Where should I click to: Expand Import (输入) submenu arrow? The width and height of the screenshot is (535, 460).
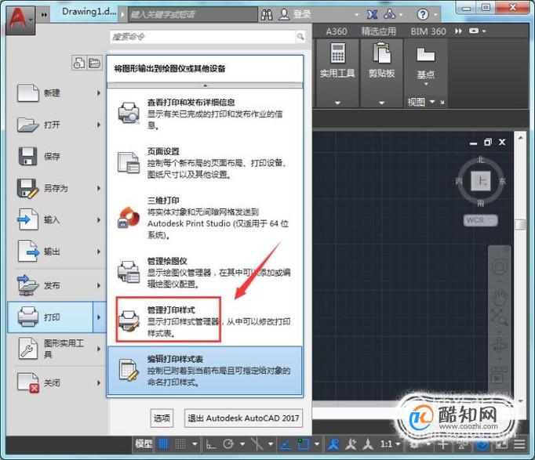pos(99,219)
